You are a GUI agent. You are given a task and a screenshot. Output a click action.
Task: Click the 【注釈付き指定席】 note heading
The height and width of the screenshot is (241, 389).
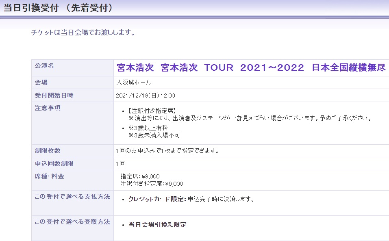coord(152,111)
